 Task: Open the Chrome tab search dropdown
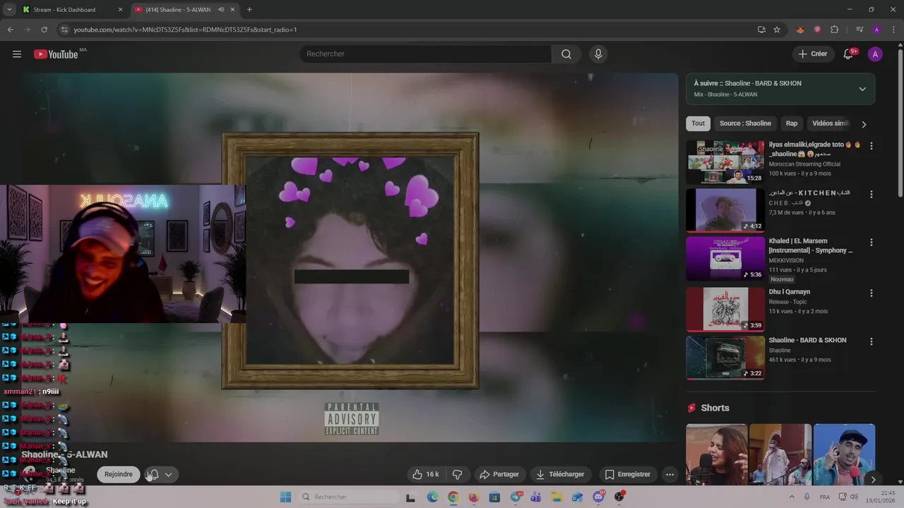pyautogui.click(x=9, y=10)
